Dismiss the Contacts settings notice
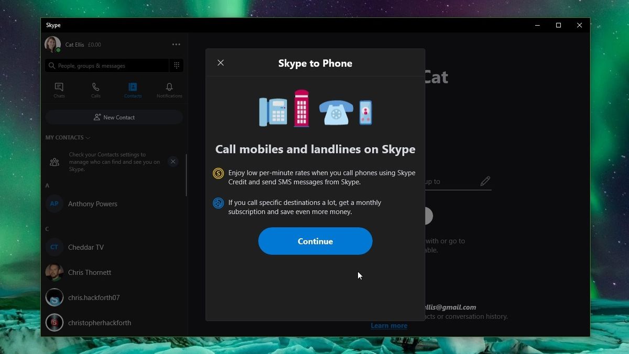The image size is (629, 354). pos(173,161)
